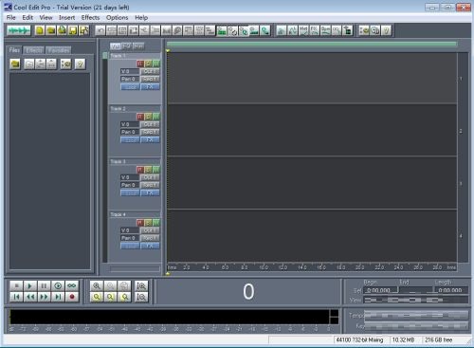The height and width of the screenshot is (348, 474).
Task: Open Track 1 output device selector
Action: coord(150,71)
